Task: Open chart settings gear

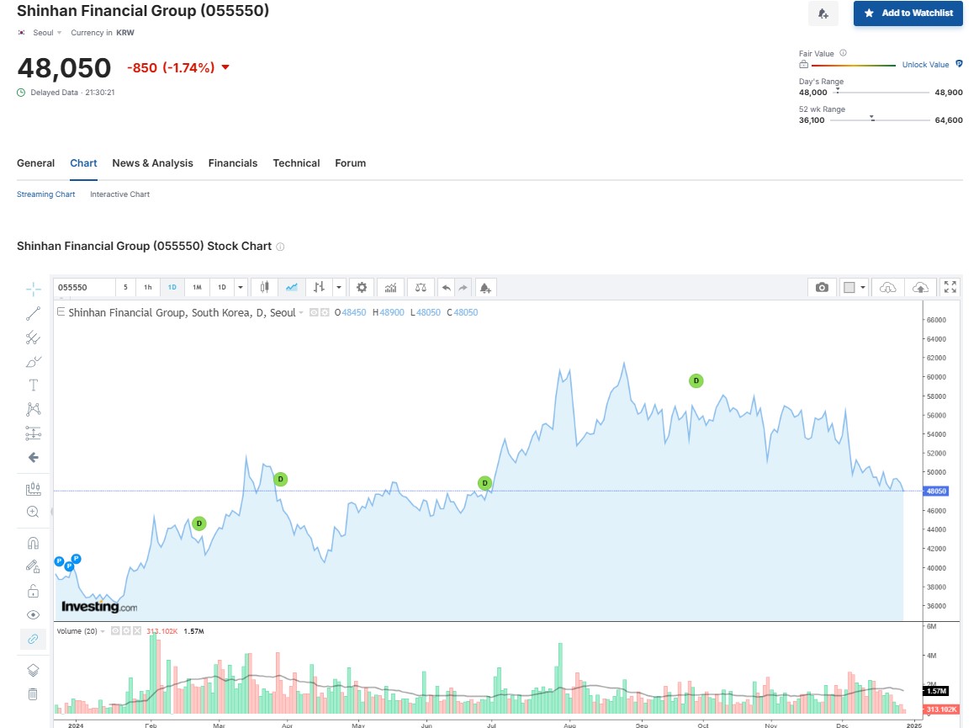Action: [362, 288]
